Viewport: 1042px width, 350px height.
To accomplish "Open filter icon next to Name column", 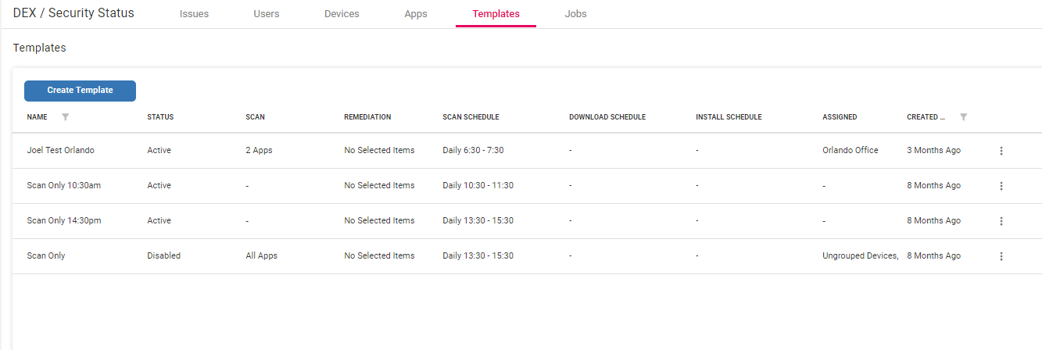I will coord(66,117).
